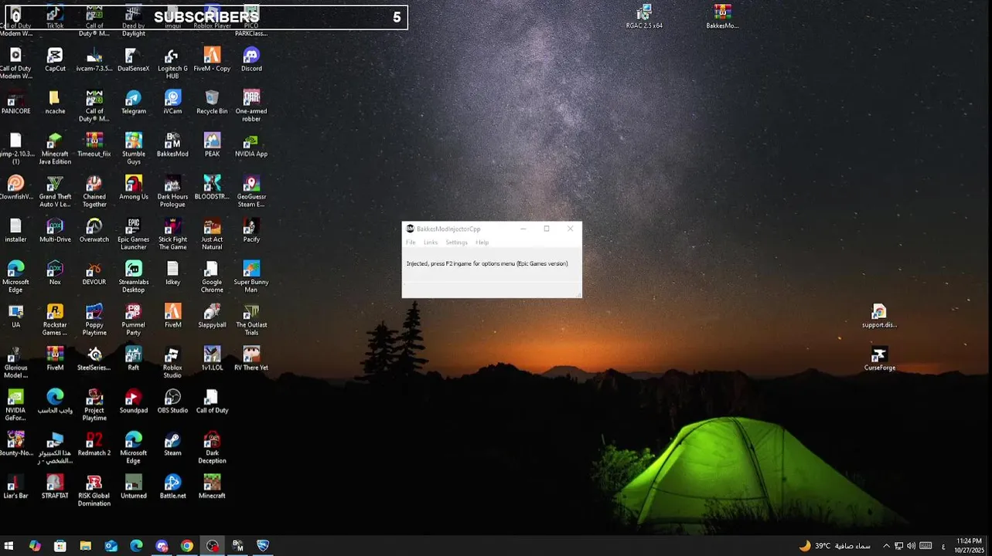Open Outlook from the taskbar
This screenshot has height=556, width=992.
pos(111,546)
